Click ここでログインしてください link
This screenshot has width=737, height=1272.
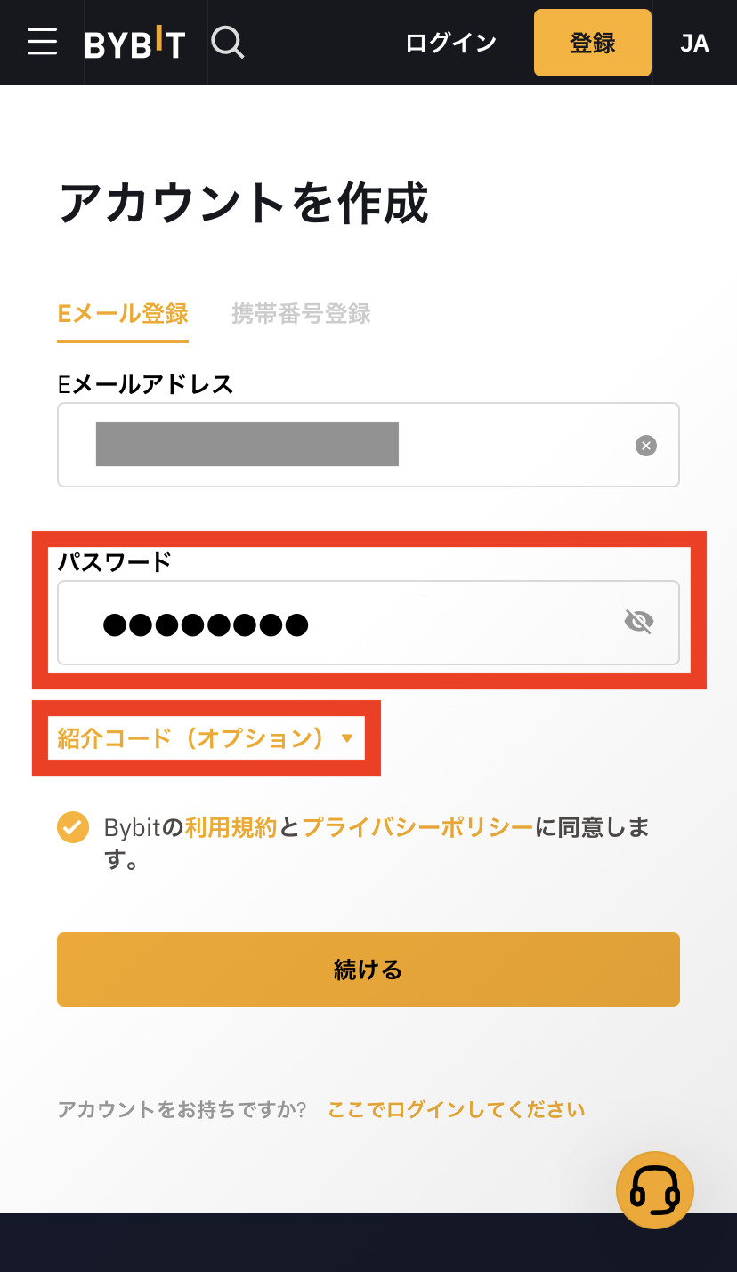click(457, 1109)
